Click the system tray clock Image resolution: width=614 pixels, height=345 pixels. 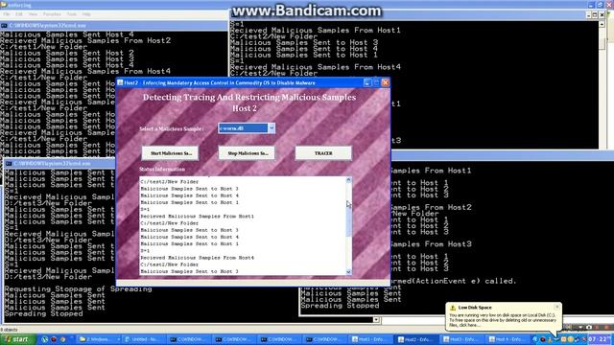599,339
